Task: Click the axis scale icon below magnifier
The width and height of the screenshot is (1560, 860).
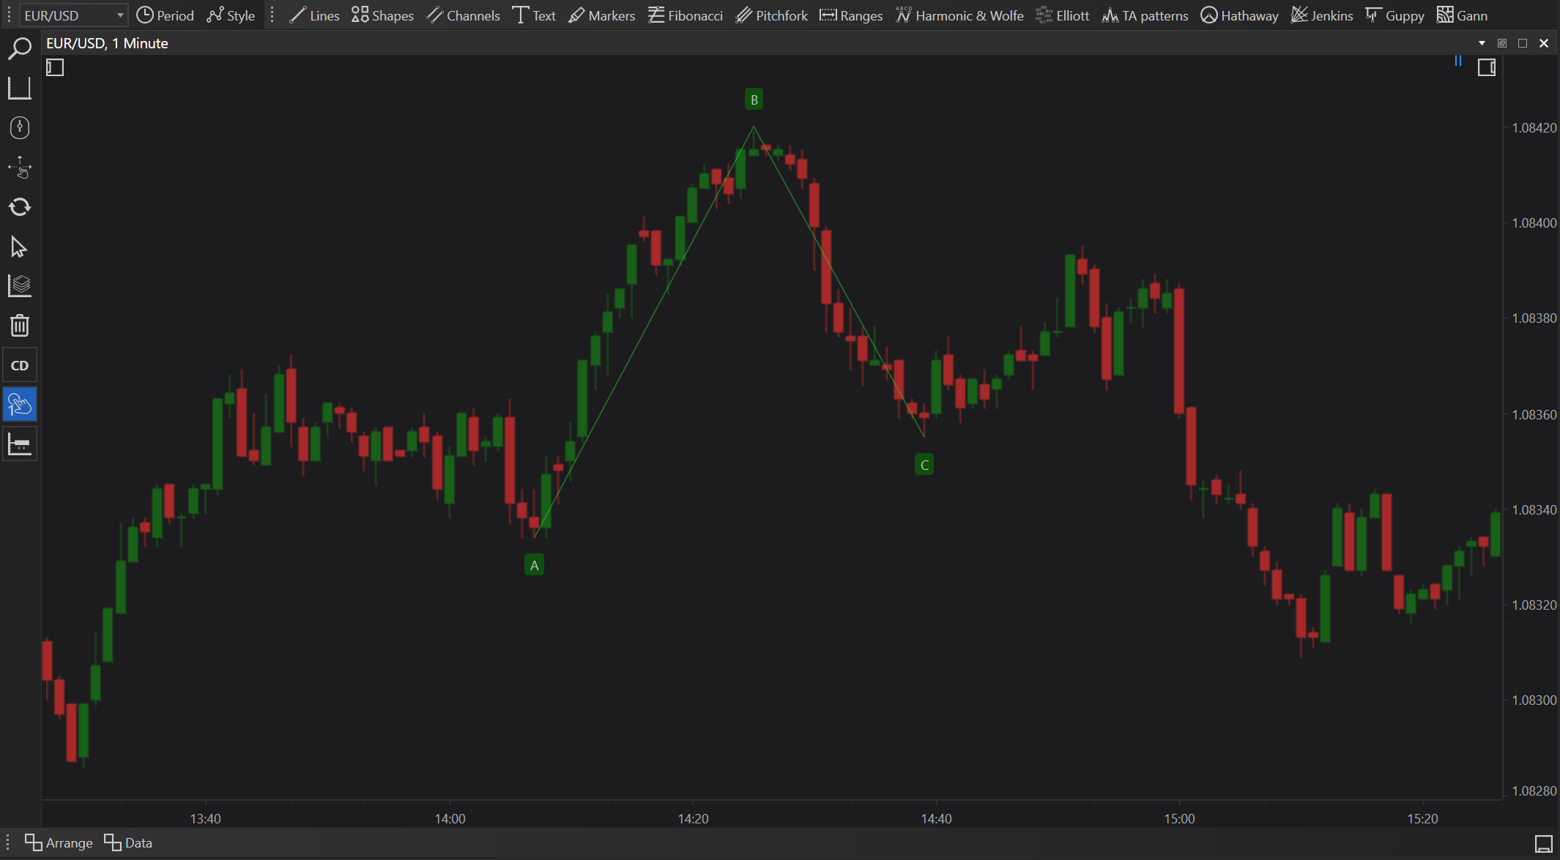Action: tap(20, 89)
